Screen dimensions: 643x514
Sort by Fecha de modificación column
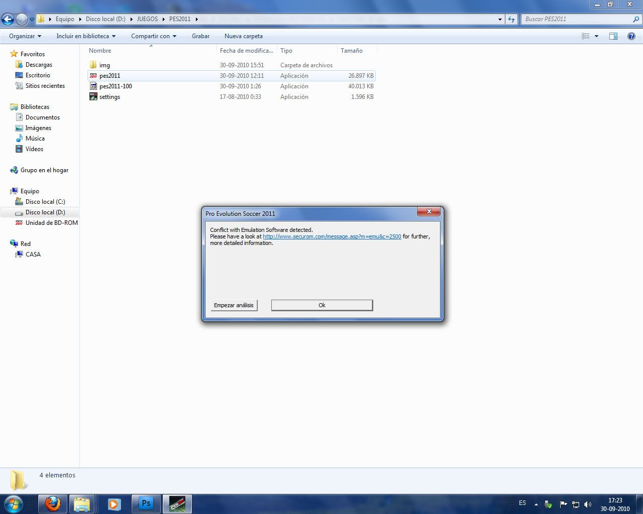[247, 51]
